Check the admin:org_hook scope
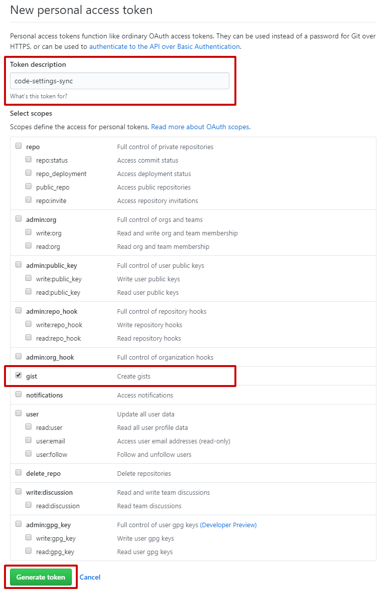This screenshot has height=594, width=384. [18, 356]
